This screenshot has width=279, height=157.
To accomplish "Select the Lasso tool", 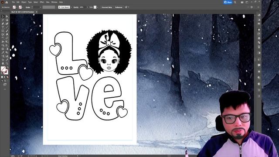I will (x=7, y=20).
